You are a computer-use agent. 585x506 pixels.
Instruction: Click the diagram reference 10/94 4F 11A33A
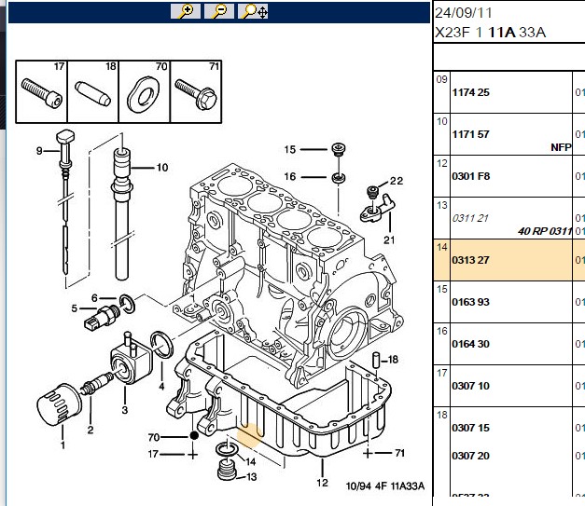[x=385, y=486]
